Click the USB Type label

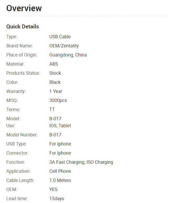(16, 144)
